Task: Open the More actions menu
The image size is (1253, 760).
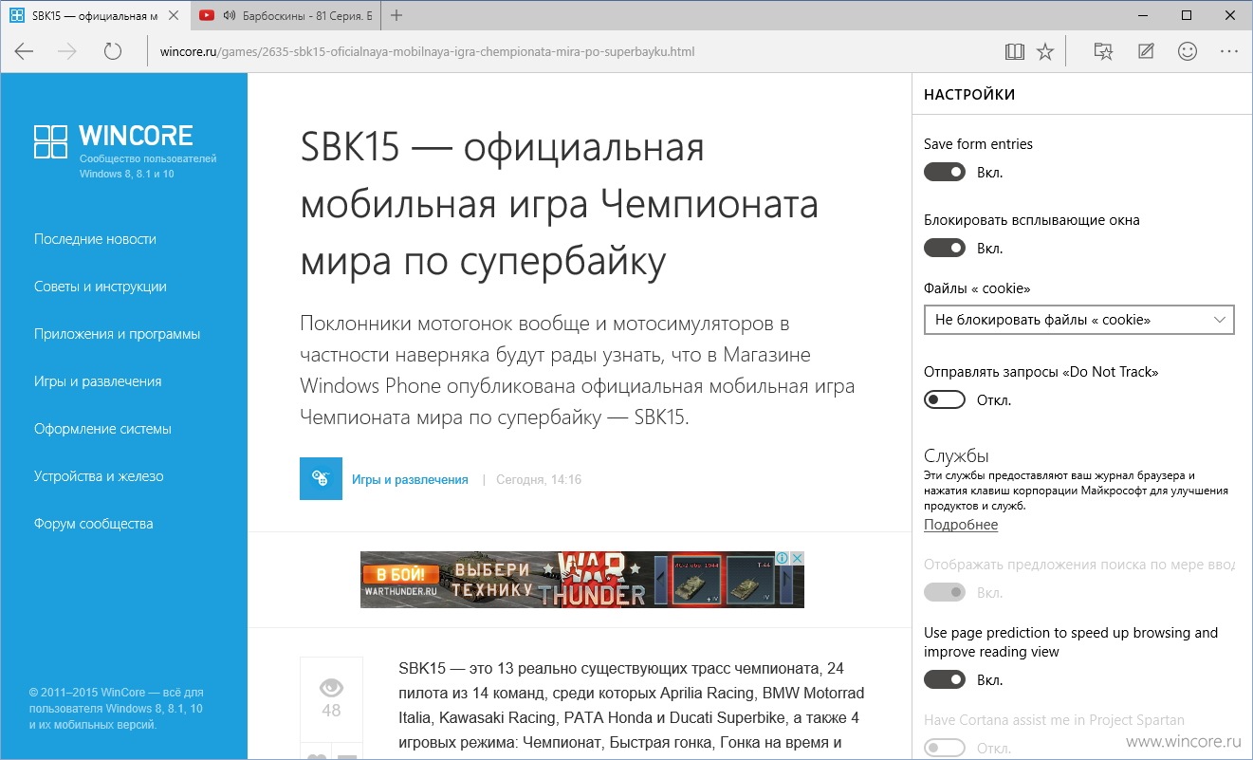Action: tap(1229, 52)
